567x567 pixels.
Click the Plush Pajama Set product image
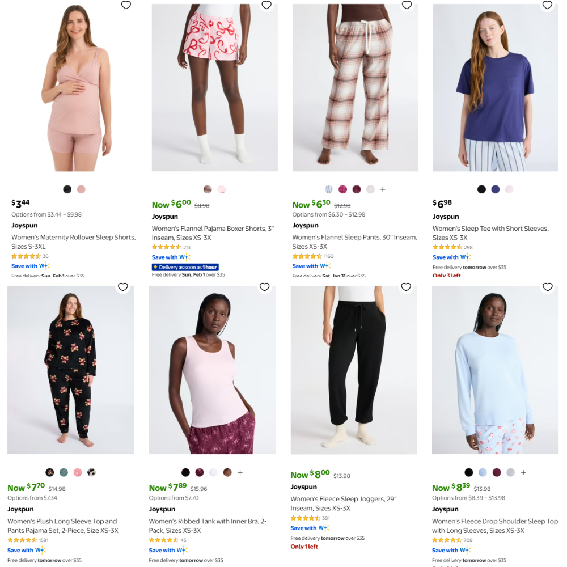(x=70, y=370)
